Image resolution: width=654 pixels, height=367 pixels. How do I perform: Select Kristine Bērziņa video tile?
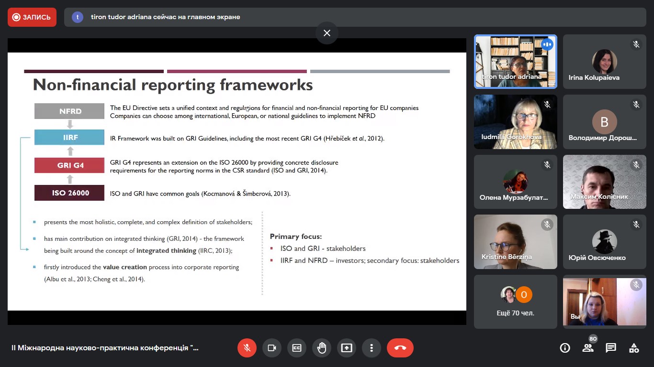[x=516, y=242]
